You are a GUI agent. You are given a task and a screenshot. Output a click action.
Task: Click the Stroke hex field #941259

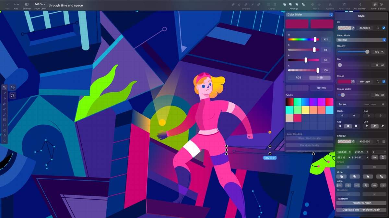tap(365, 82)
